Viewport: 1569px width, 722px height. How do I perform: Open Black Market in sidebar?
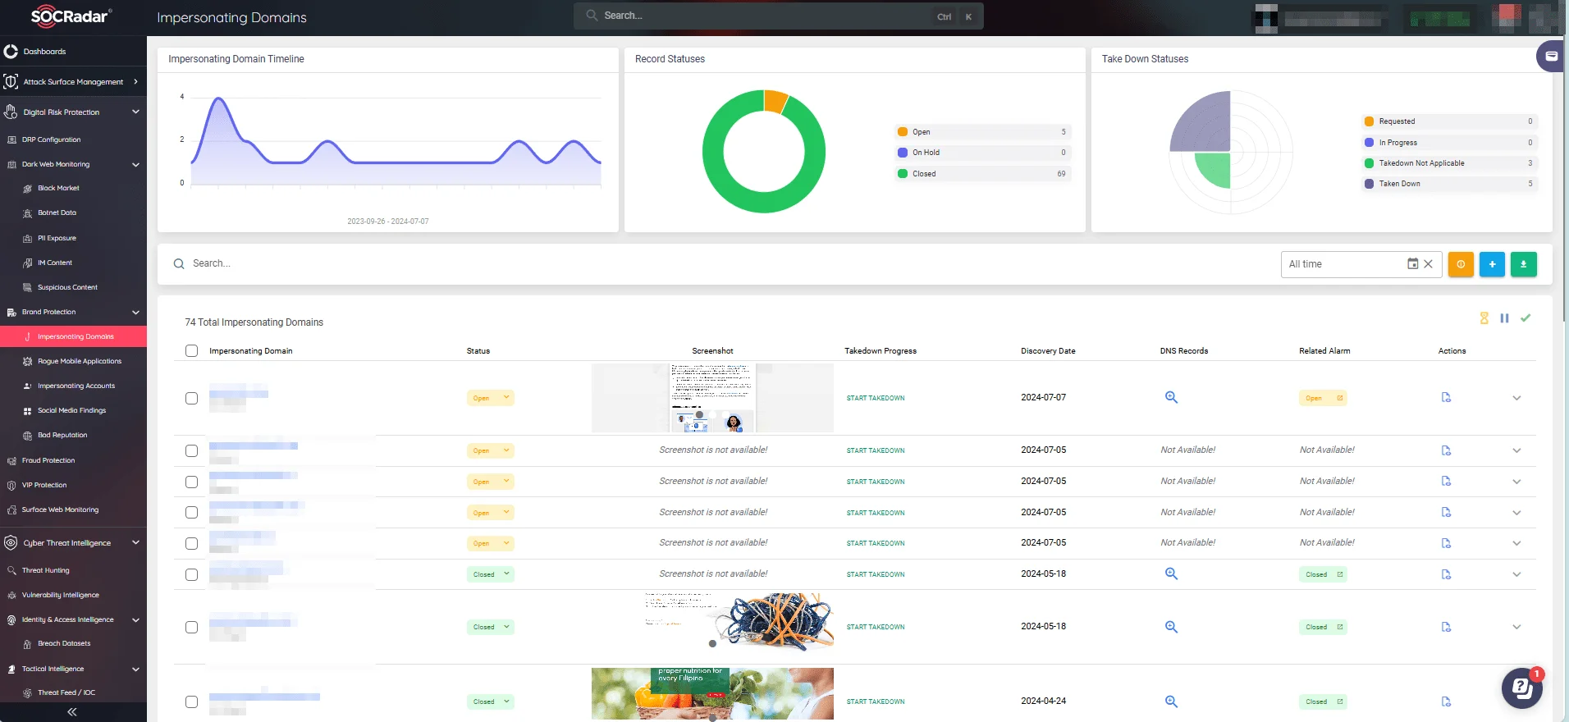58,188
